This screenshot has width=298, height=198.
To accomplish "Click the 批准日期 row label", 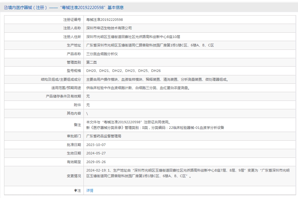I will 74,145.
